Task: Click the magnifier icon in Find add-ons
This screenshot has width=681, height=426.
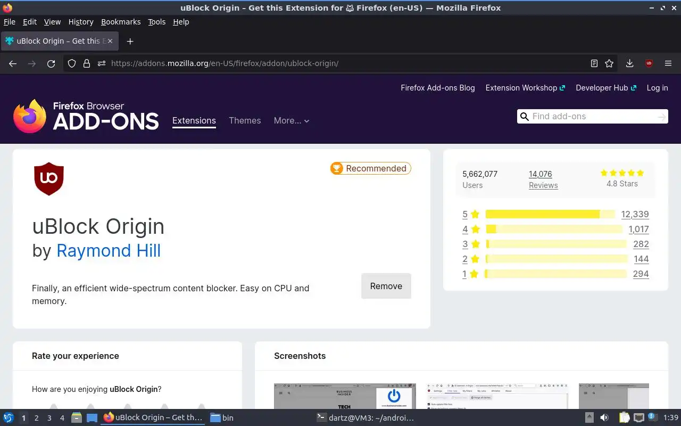Action: pos(524,117)
